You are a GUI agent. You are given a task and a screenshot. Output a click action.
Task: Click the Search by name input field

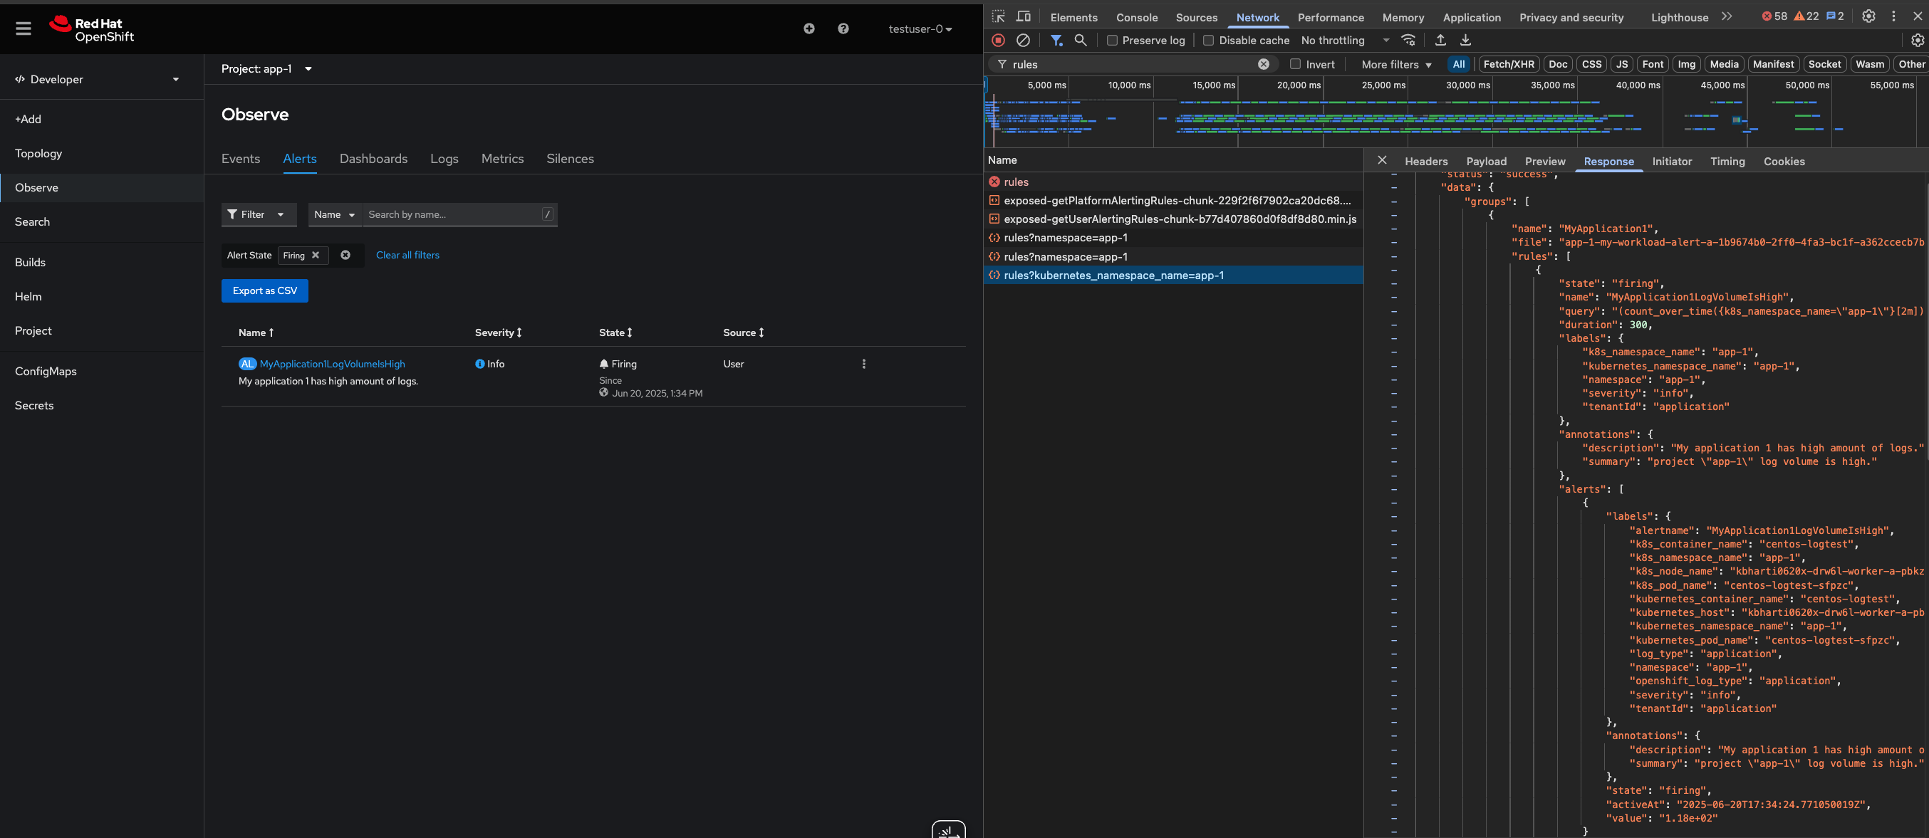(453, 215)
